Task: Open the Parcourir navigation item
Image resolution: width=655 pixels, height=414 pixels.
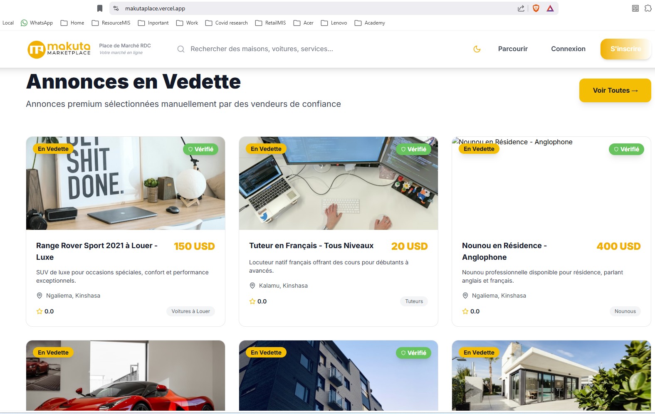Action: [513, 49]
